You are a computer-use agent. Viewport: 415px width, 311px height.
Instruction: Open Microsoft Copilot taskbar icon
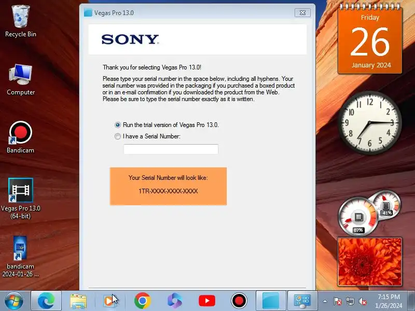point(175,301)
